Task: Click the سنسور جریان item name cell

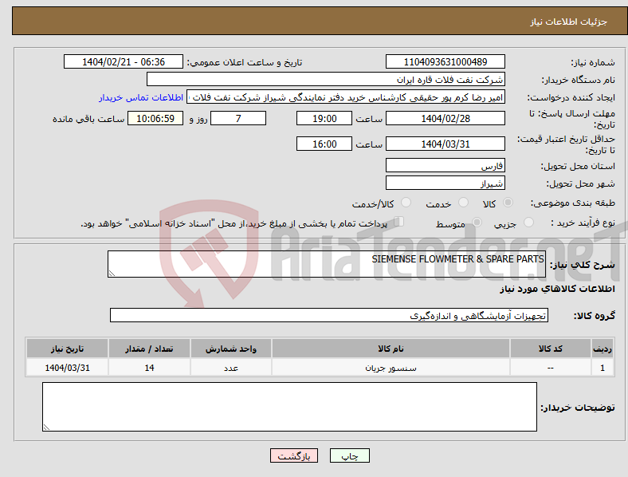Action: [x=391, y=367]
